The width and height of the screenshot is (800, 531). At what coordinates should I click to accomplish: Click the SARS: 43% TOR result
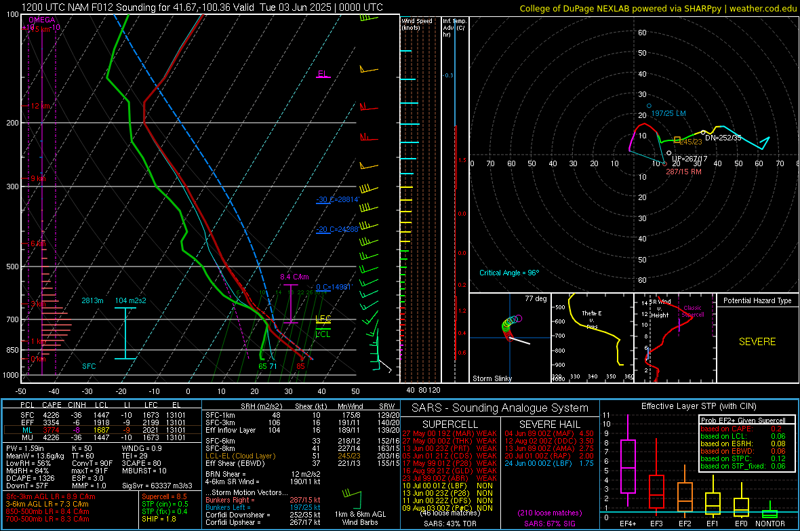[x=449, y=524]
